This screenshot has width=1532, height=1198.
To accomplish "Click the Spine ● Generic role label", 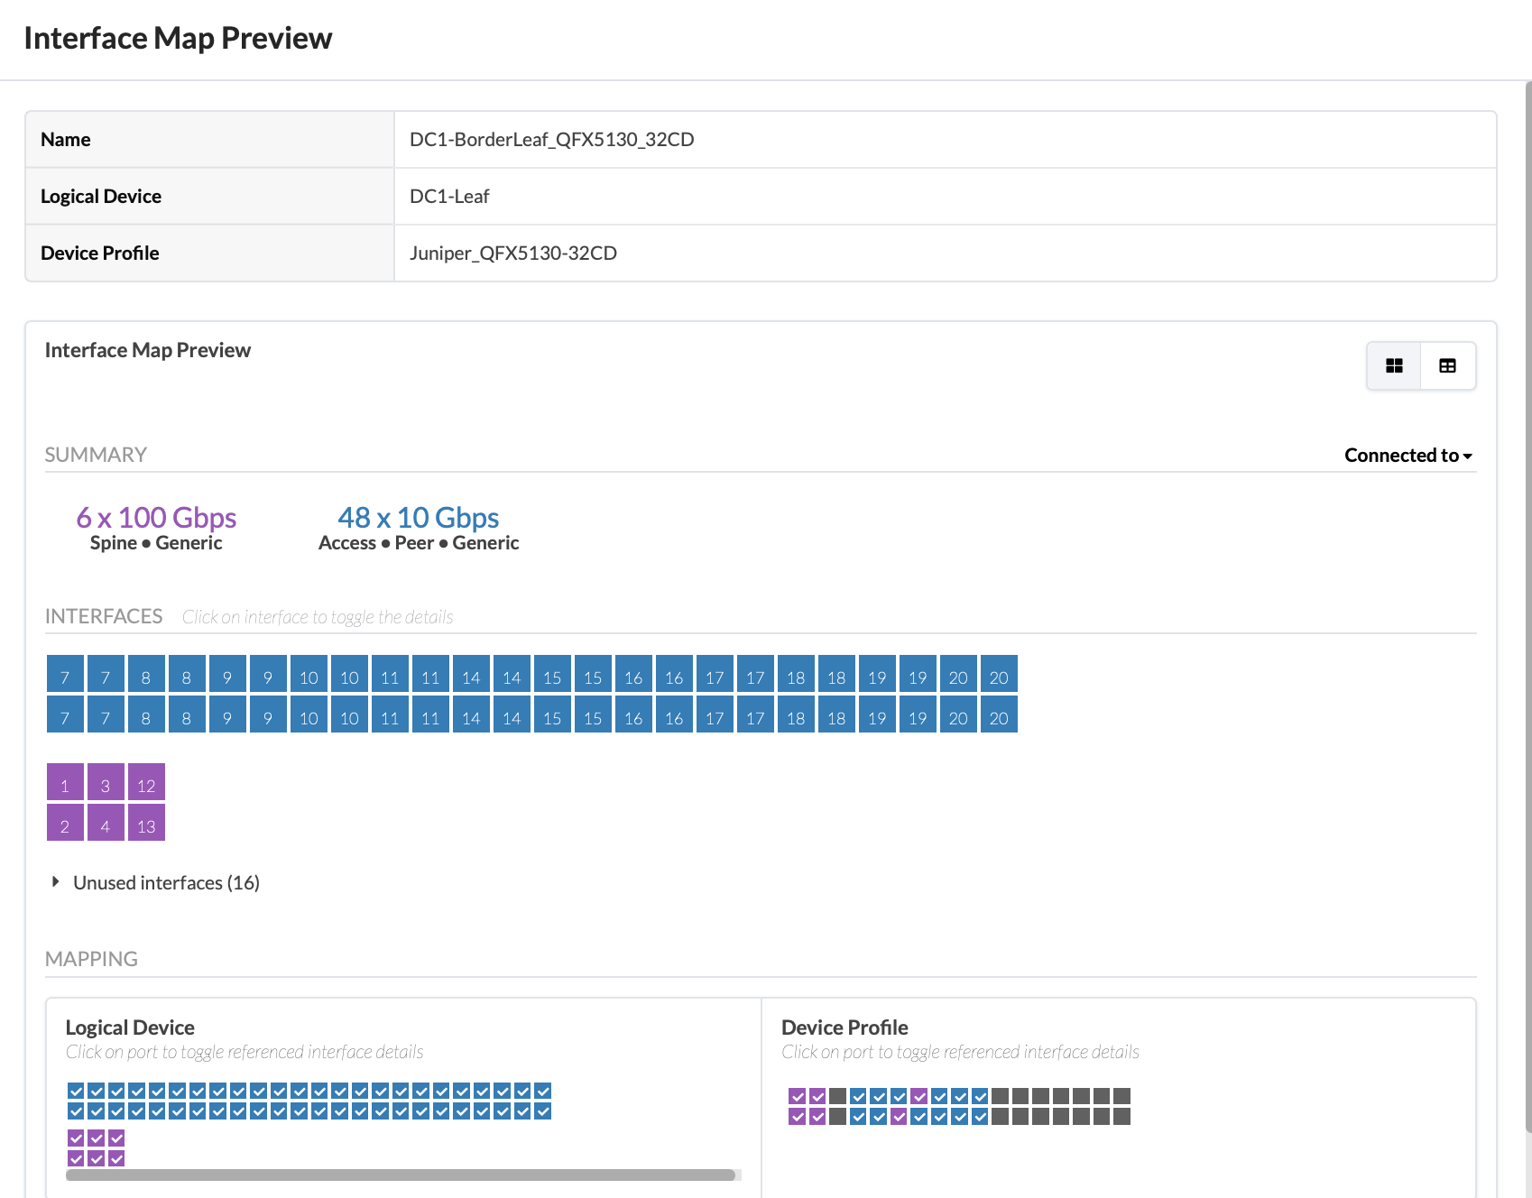I will click(x=156, y=543).
